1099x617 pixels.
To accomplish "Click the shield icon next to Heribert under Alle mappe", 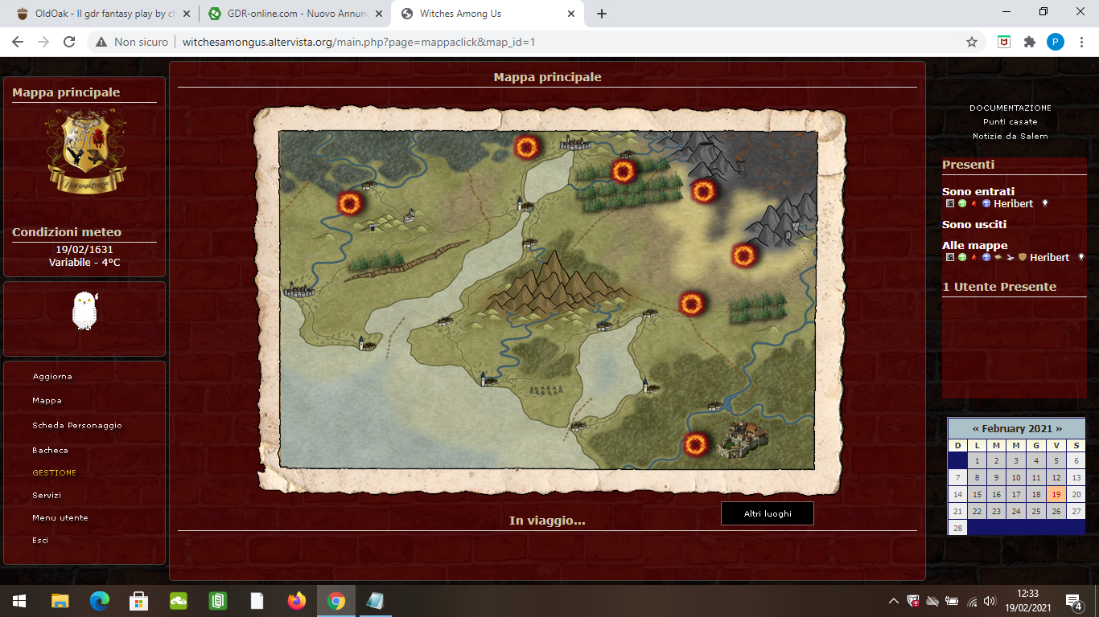I will 1023,257.
